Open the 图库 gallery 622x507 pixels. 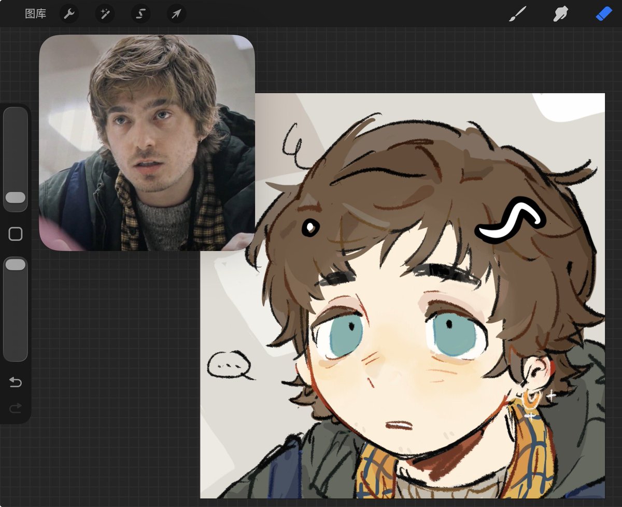35,14
